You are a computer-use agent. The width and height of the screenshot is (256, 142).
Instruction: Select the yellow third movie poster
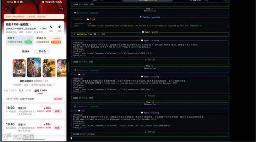(x=49, y=68)
